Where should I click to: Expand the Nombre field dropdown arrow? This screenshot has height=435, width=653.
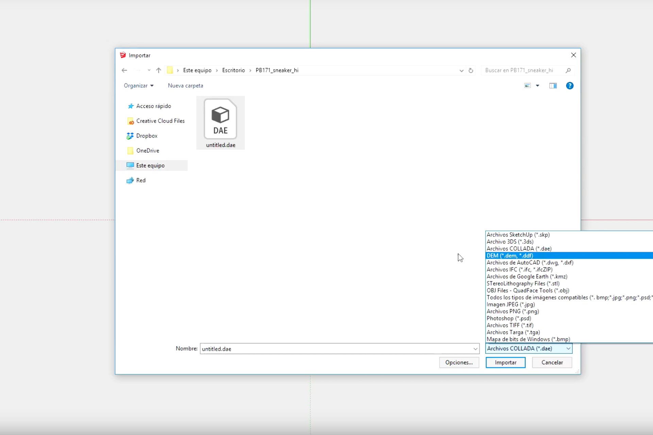[x=475, y=349]
